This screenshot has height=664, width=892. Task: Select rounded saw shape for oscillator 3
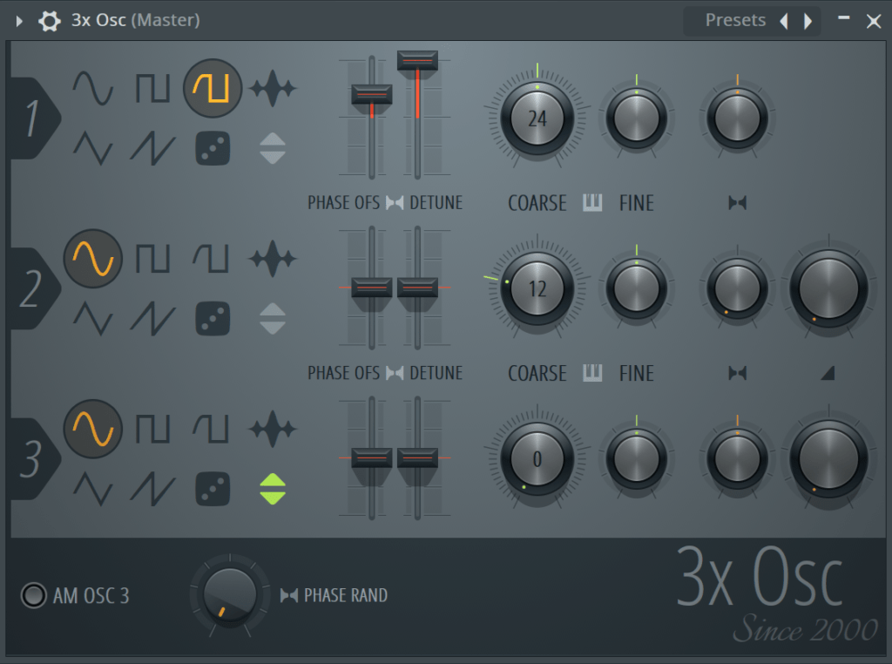coord(211,429)
